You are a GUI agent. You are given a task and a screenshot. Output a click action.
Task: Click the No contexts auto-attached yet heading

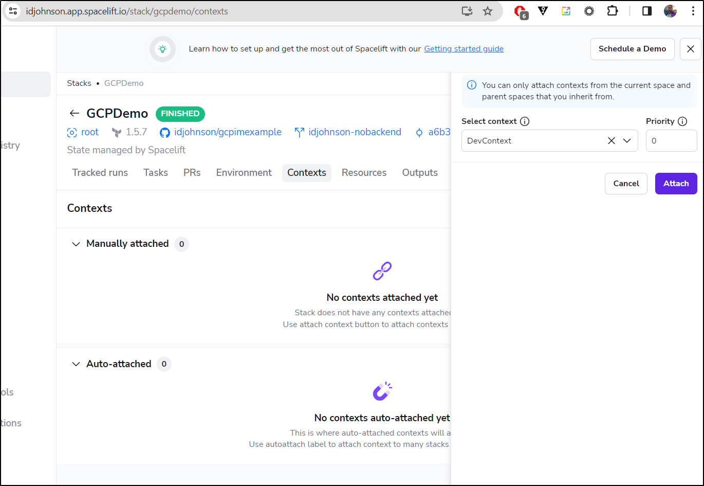(x=382, y=418)
